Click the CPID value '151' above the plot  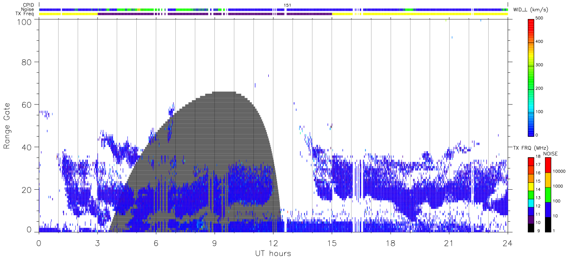287,5
